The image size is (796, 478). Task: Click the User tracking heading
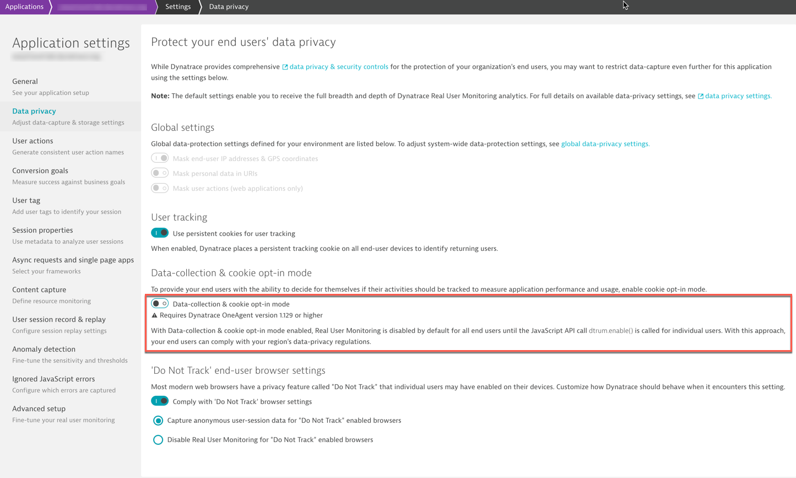(179, 217)
